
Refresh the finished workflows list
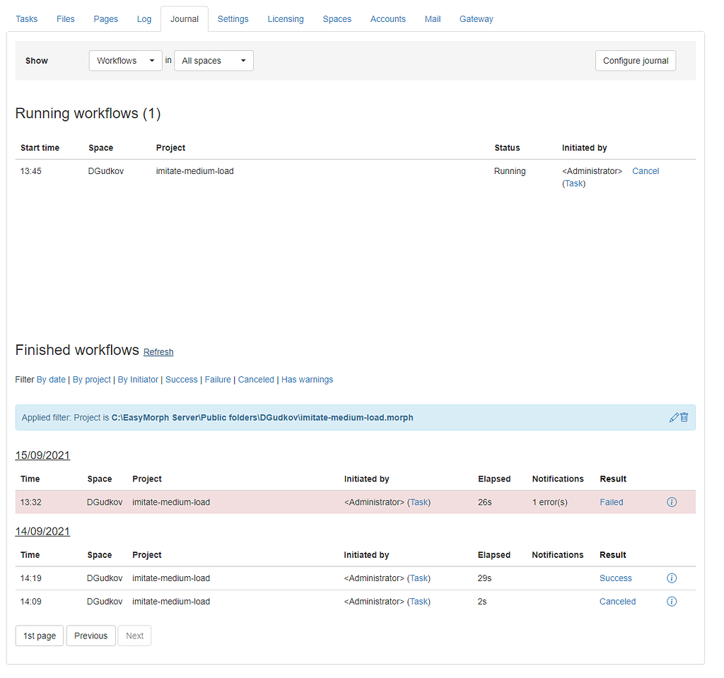158,351
